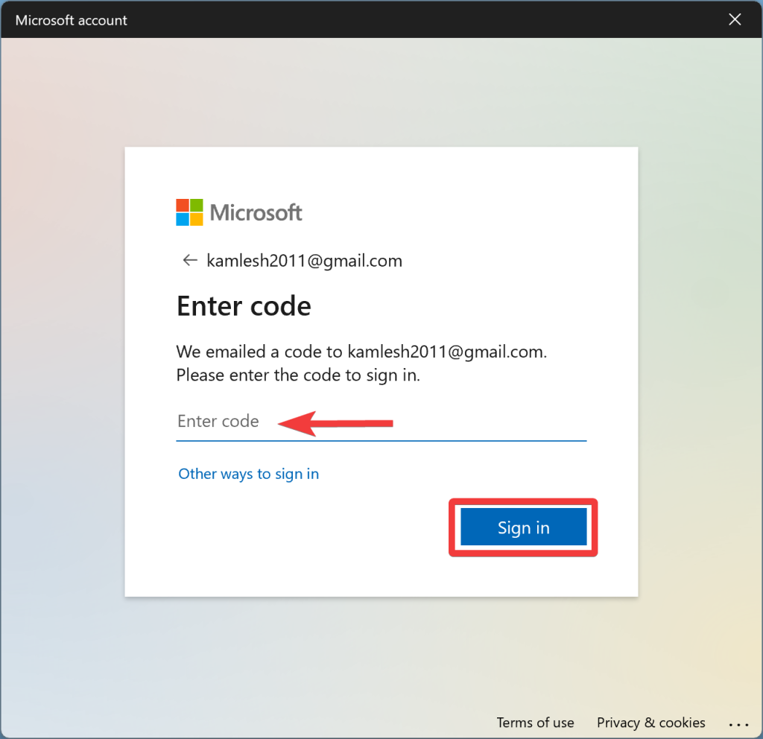This screenshot has width=763, height=739.
Task: Open Privacy & cookies
Action: point(650,723)
